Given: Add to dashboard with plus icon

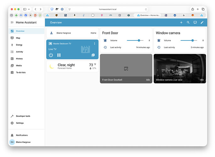Looking at the screenshot, I should click(181, 22).
